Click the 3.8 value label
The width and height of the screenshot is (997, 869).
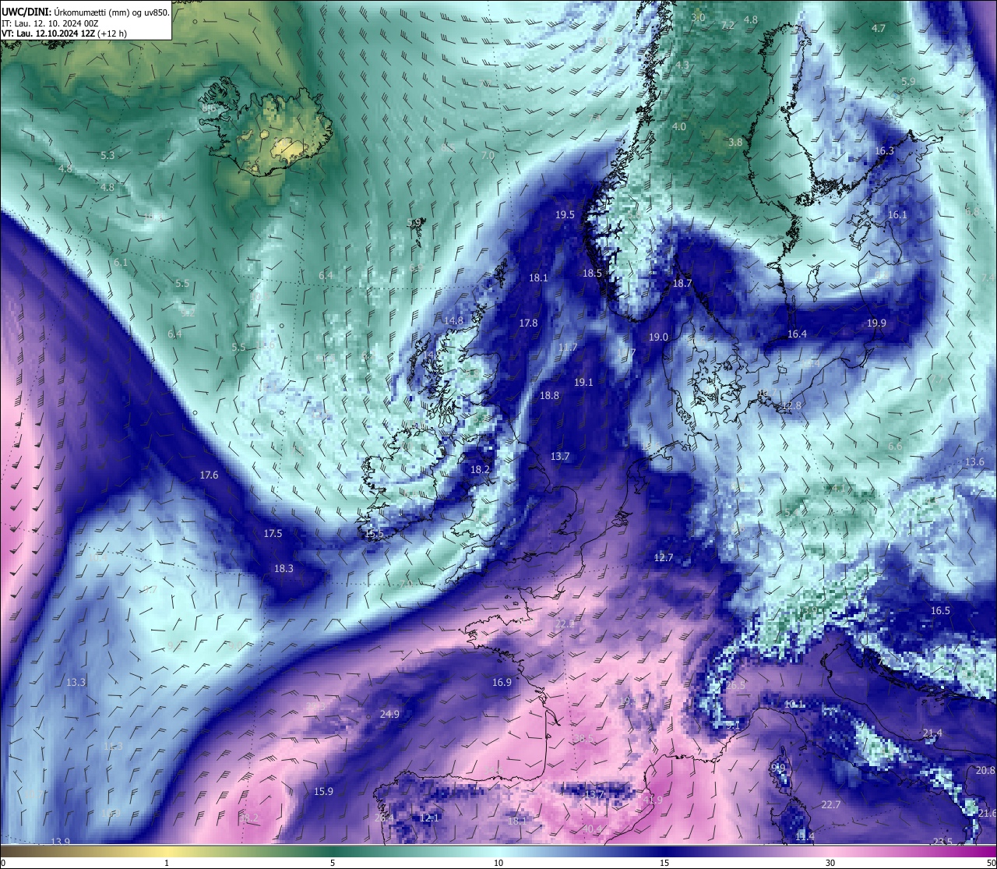(x=735, y=143)
